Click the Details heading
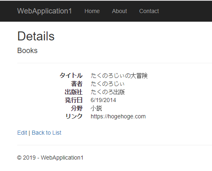212x171 pixels. click(36, 36)
